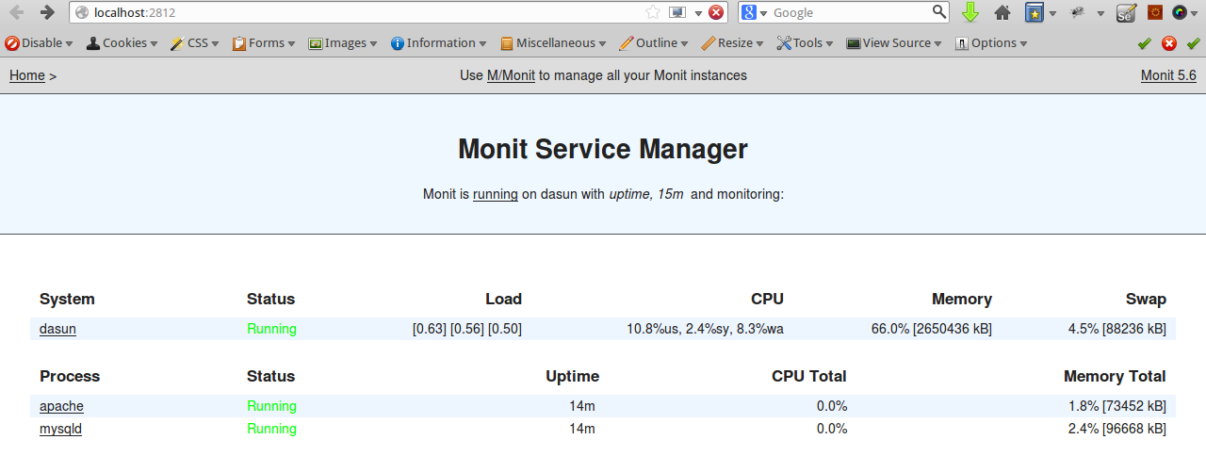Click the Memory Total column header
This screenshot has width=1206, height=472.
1115,376
